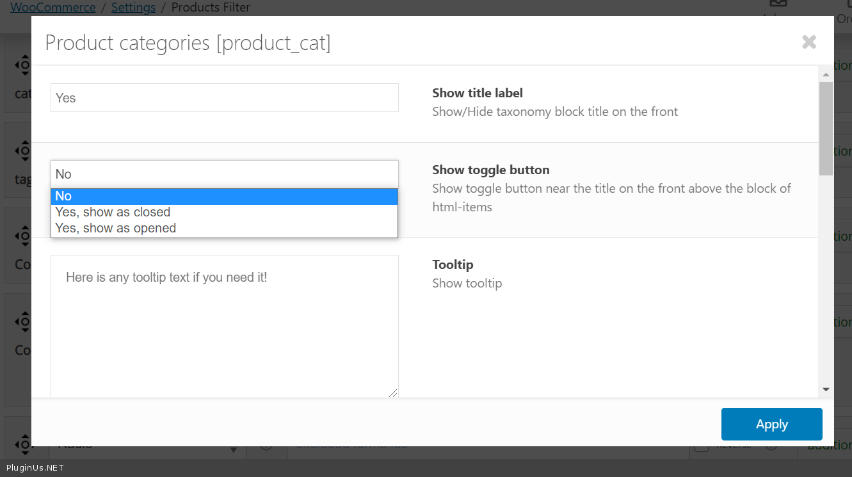Click the dialog scrollbar's down arrow

[x=826, y=389]
